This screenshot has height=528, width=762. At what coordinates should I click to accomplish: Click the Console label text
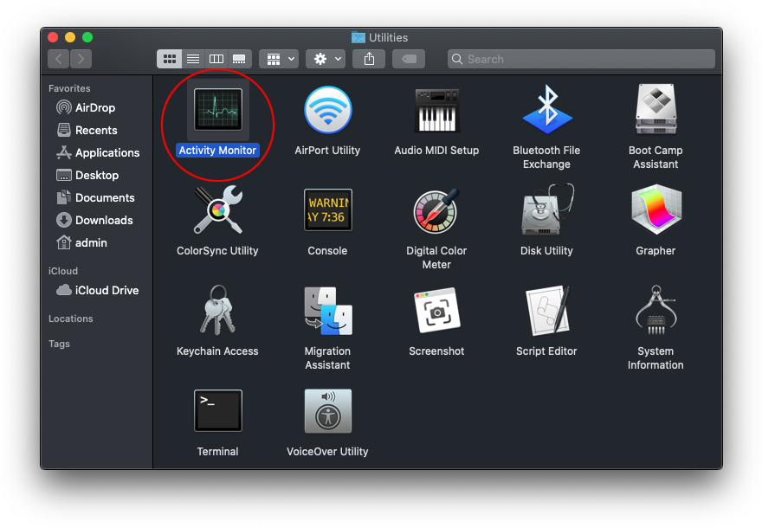327,251
